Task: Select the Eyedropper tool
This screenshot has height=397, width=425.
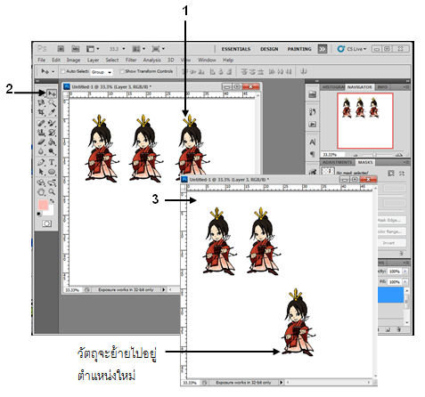Action: pyautogui.click(x=52, y=112)
